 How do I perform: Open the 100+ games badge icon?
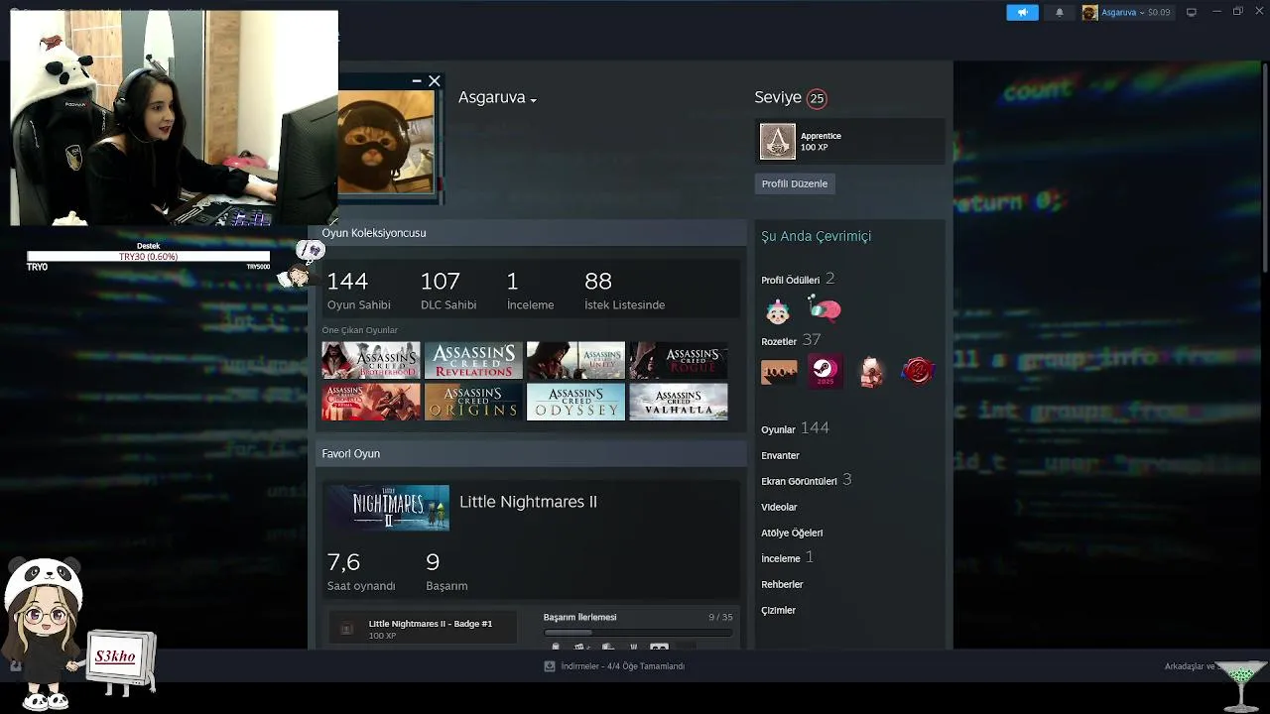[779, 372]
